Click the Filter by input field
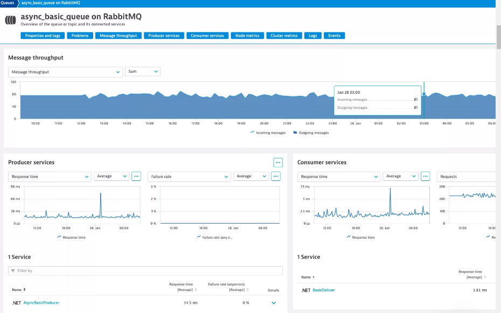This screenshot has height=313, width=501. tap(145, 271)
